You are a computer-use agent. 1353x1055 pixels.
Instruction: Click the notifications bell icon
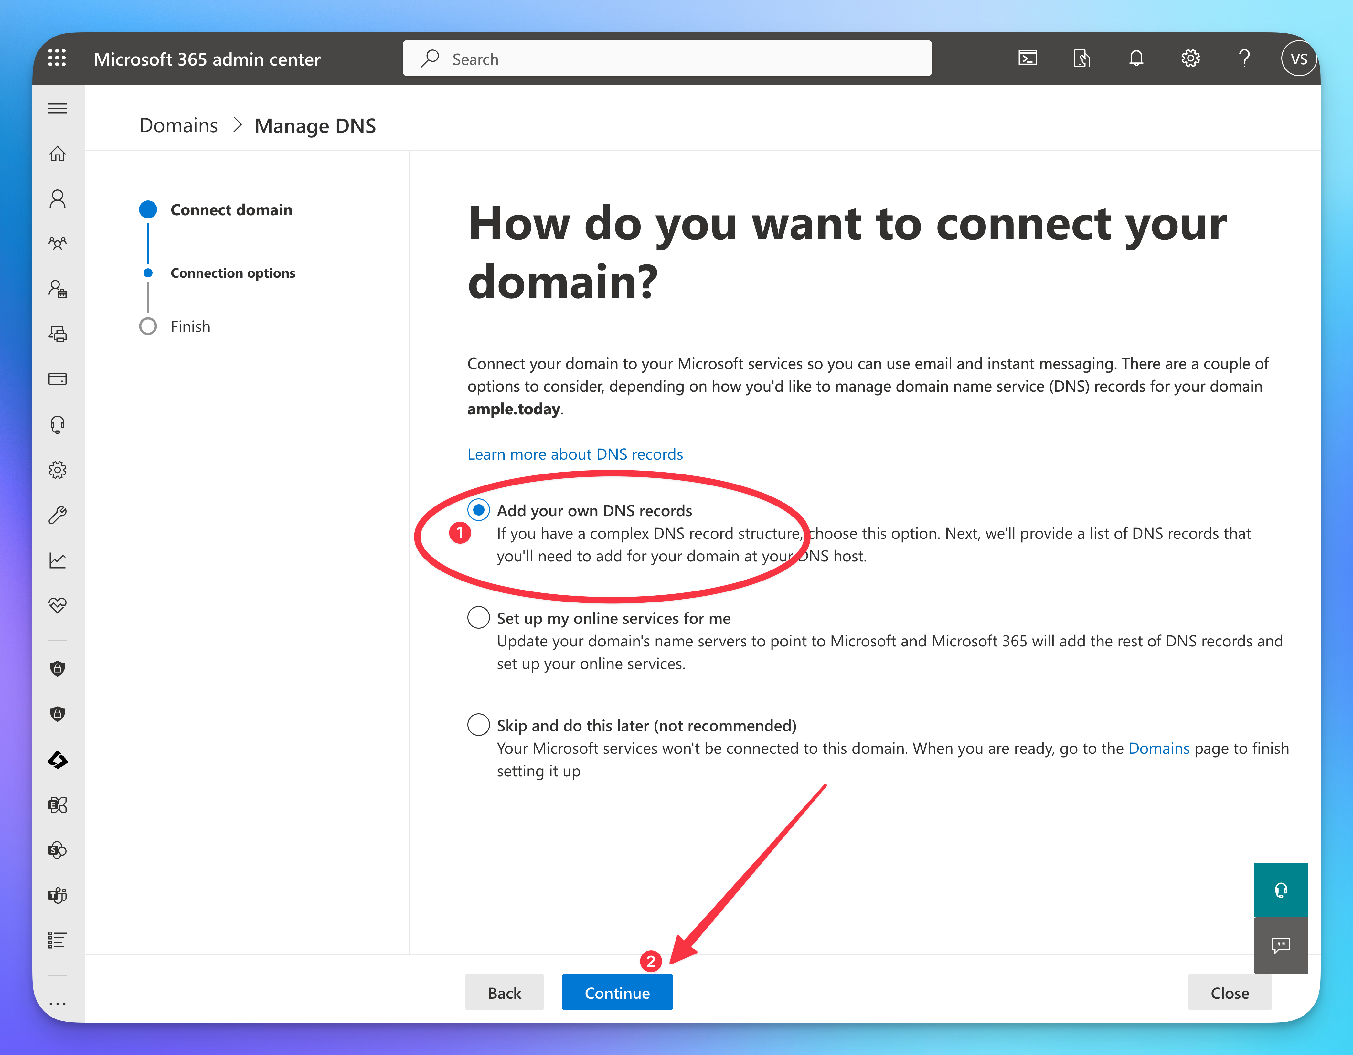point(1135,58)
